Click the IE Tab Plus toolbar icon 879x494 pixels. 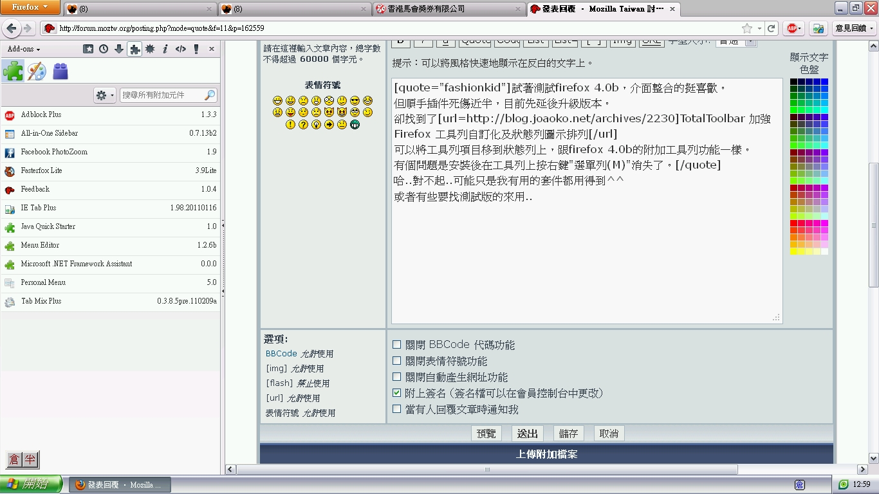[818, 28]
